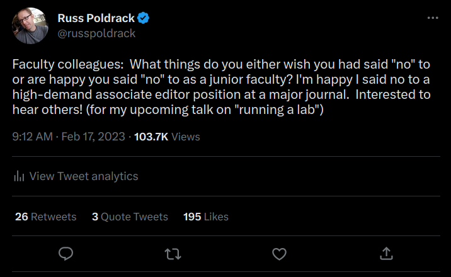Click the 103.7K view count number
451x277 pixels.
[x=151, y=136]
